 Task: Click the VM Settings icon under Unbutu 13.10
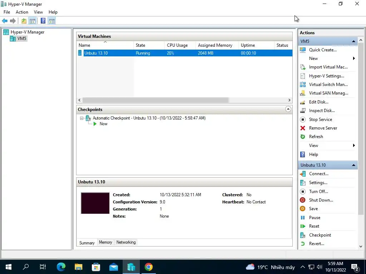[303, 183]
